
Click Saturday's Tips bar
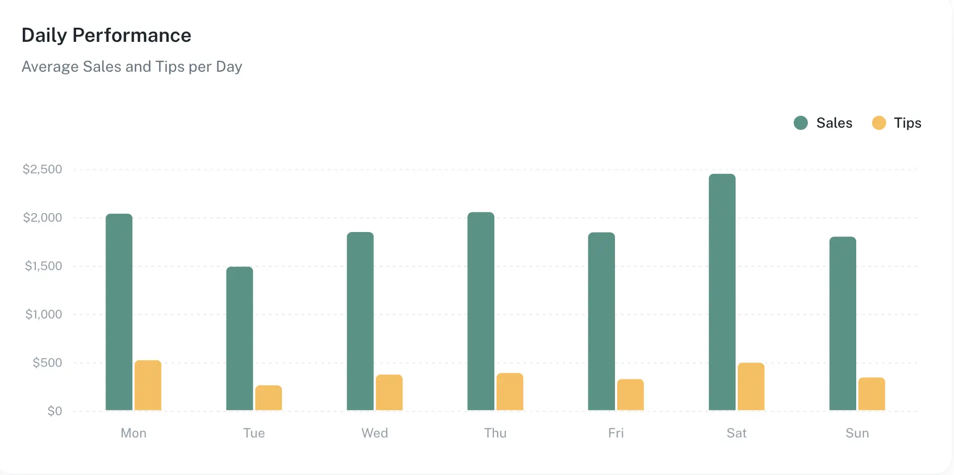click(x=751, y=386)
